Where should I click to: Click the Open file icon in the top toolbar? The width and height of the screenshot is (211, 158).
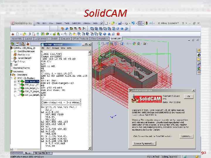click(x=113, y=23)
